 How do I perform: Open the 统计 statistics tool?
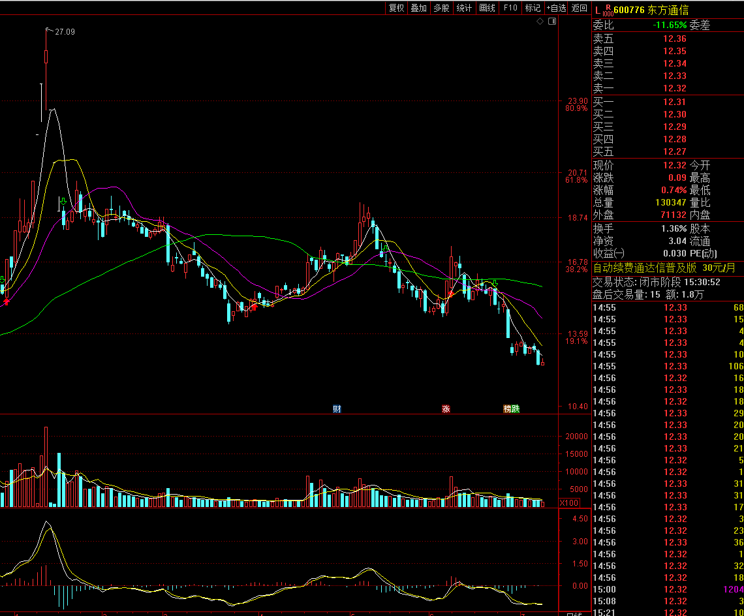(x=464, y=8)
